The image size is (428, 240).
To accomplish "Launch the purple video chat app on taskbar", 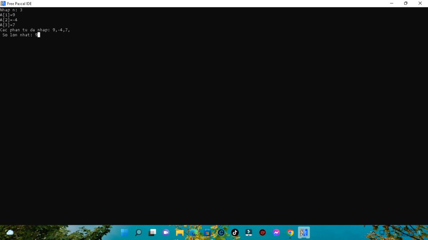I will pyautogui.click(x=166, y=232).
